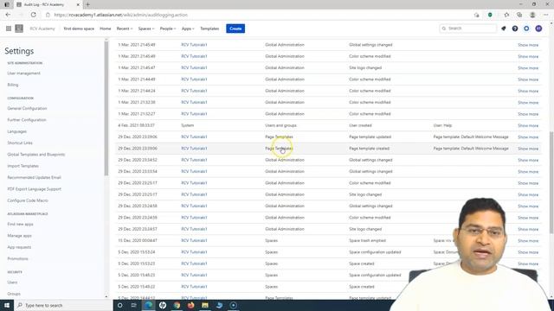Show more for 'Space trash emptied' row
The width and height of the screenshot is (554, 311).
pyautogui.click(x=528, y=241)
